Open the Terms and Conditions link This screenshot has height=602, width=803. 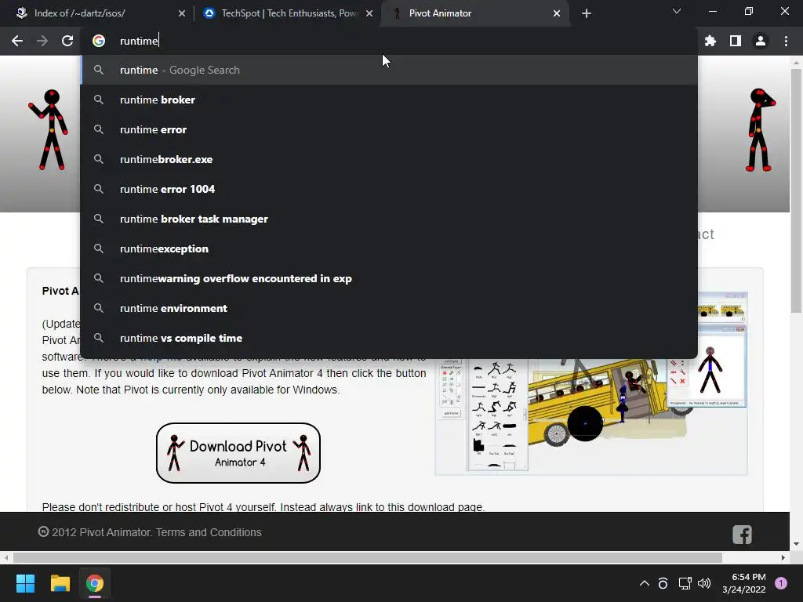pyautogui.click(x=209, y=532)
